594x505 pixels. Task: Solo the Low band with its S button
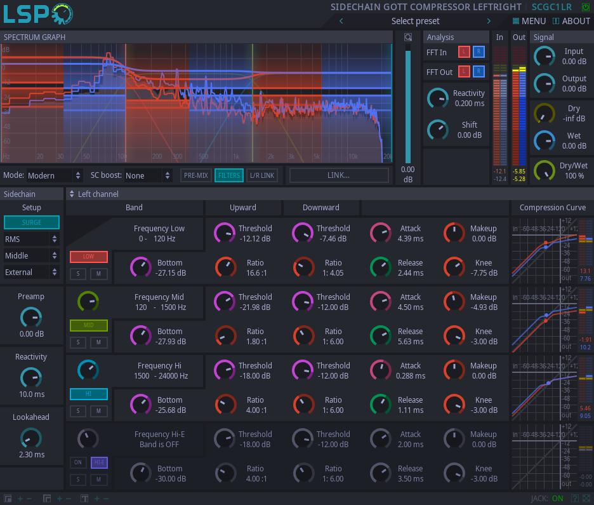click(77, 273)
